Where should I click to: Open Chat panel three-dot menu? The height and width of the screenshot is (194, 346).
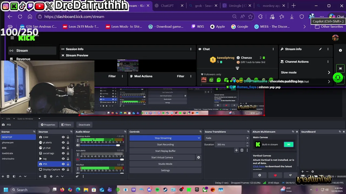coord(273,49)
